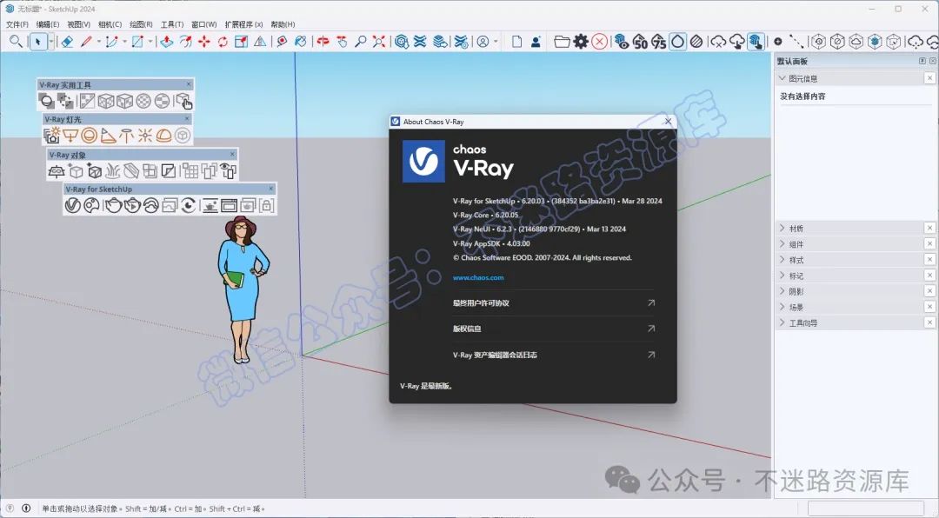939x518 pixels.
Task: Click the Search magnifier in toolbar
Action: pos(17,42)
